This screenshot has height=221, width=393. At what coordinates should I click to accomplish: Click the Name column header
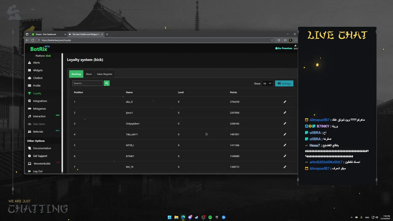pos(129,92)
